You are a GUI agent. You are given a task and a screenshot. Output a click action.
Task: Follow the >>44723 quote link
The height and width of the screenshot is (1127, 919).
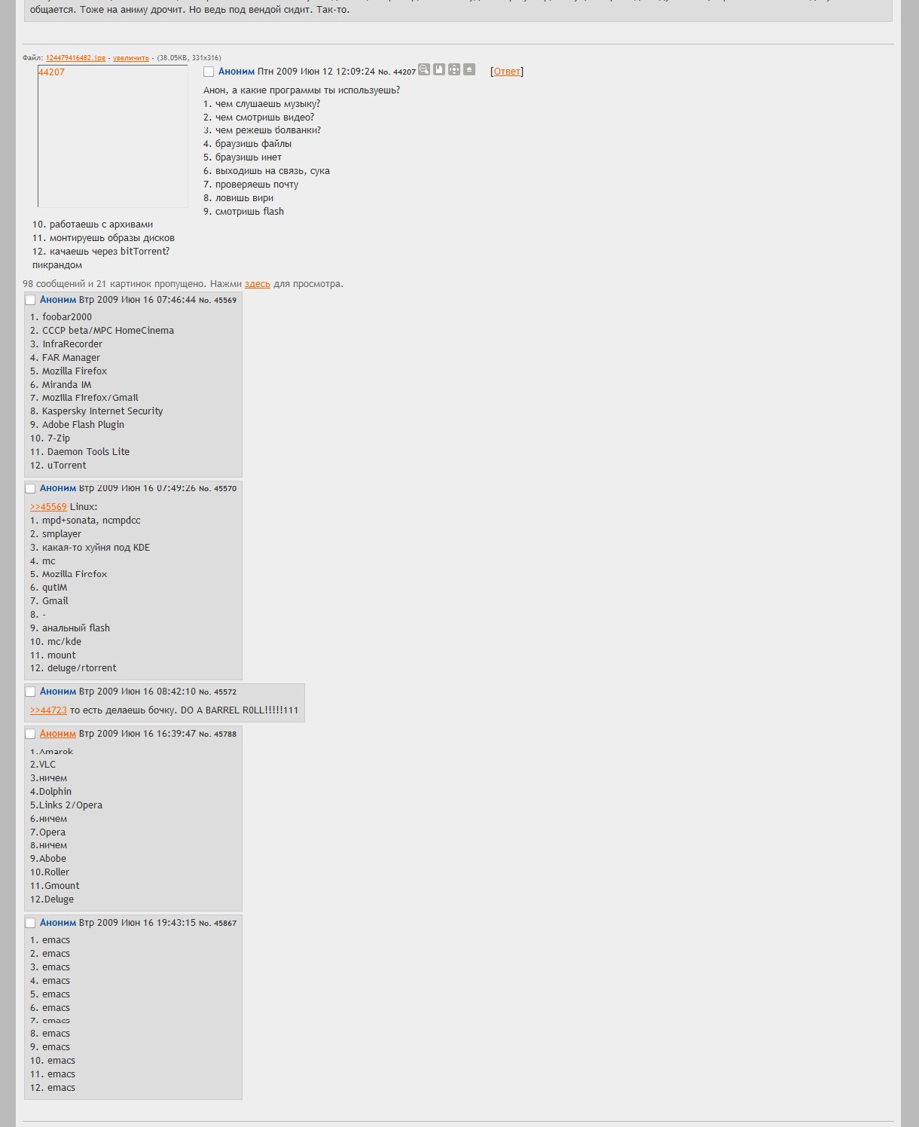click(48, 710)
